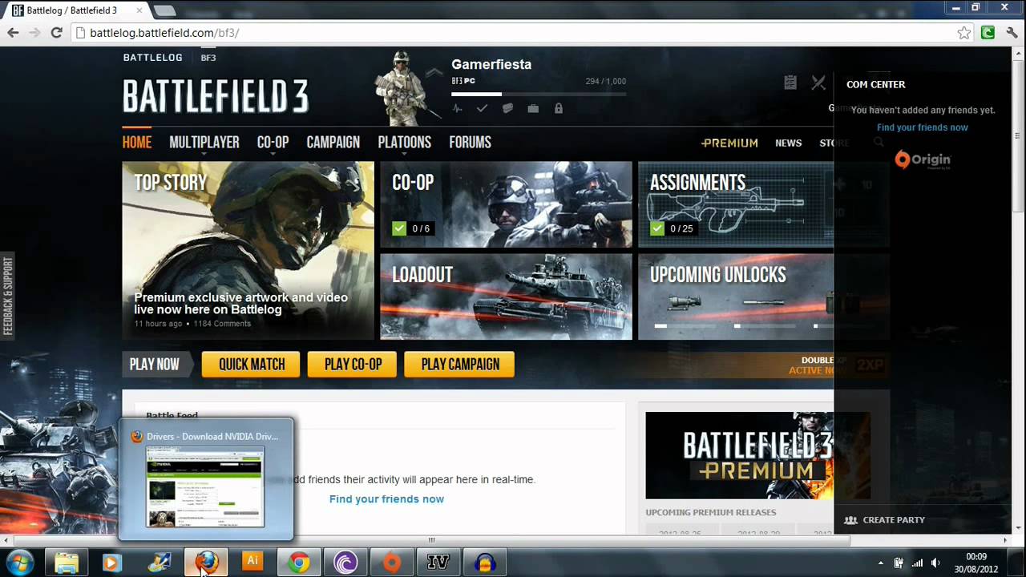The width and height of the screenshot is (1026, 577).
Task: Click Find your friends now in Com Center
Action: (x=923, y=127)
